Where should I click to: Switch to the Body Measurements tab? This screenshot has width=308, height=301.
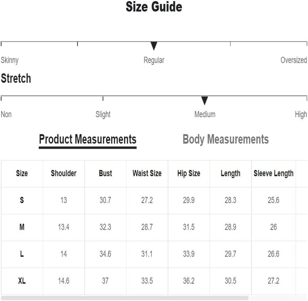point(226,140)
